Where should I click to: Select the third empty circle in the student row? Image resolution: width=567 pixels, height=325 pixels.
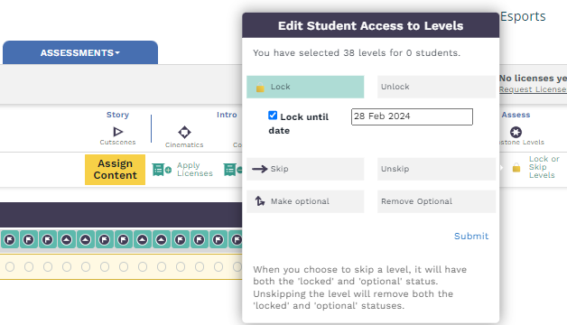(x=48, y=267)
